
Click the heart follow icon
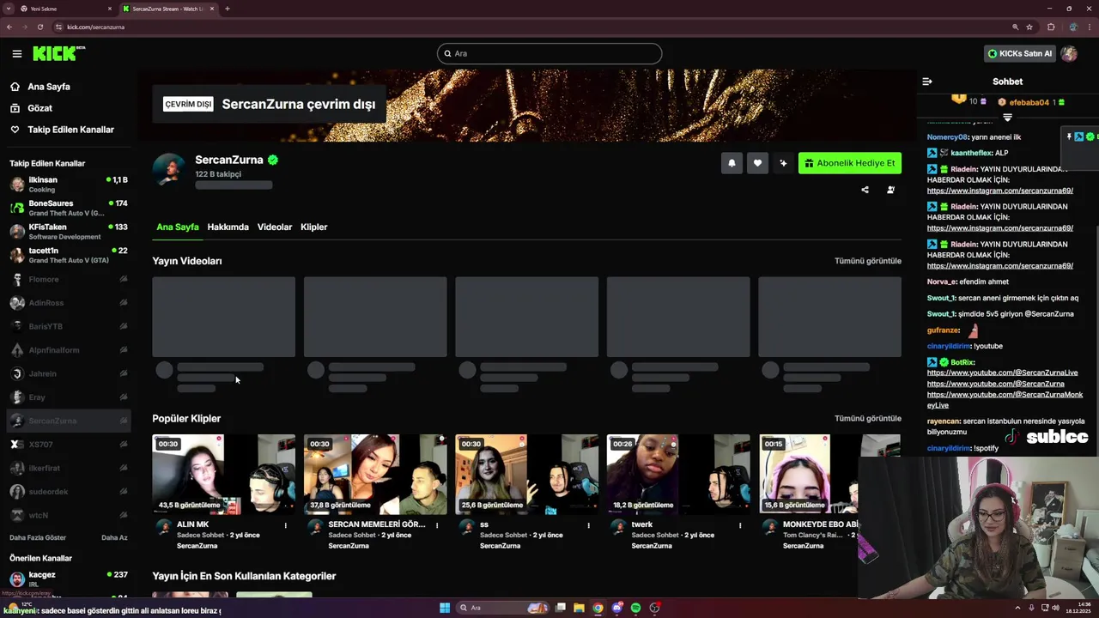pyautogui.click(x=757, y=163)
